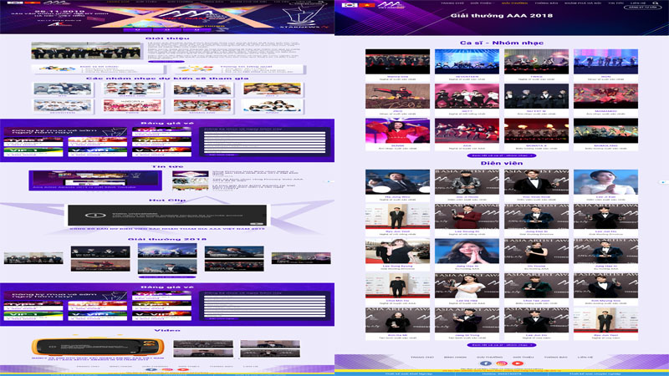Click the Hot Clip video player on left page
The height and width of the screenshot is (376, 669).
pos(166,216)
